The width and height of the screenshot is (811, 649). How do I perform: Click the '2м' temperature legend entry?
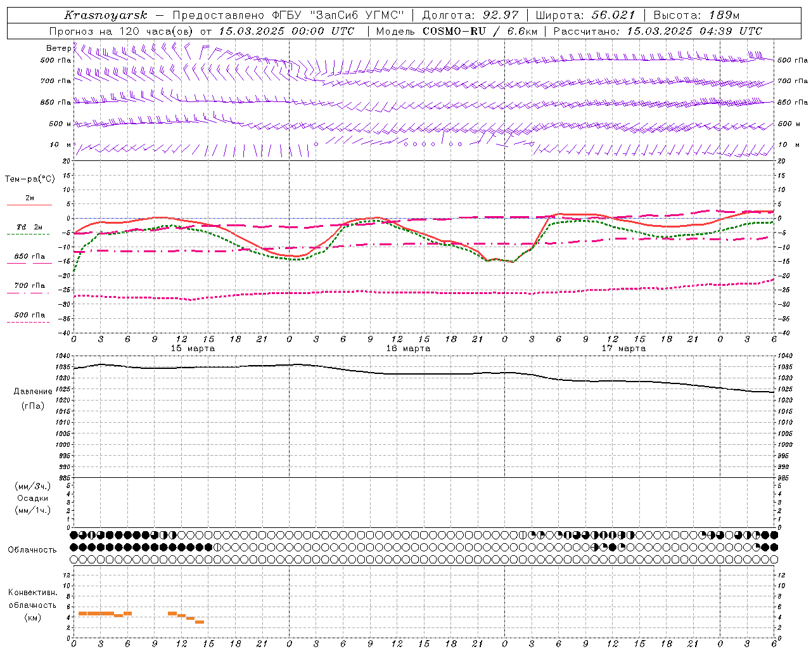tap(30, 198)
